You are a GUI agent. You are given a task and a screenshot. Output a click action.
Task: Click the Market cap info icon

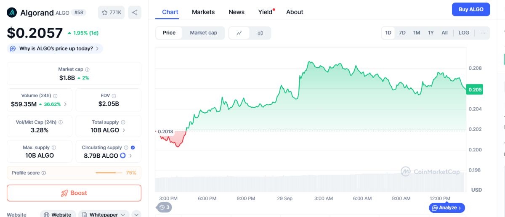click(88, 69)
